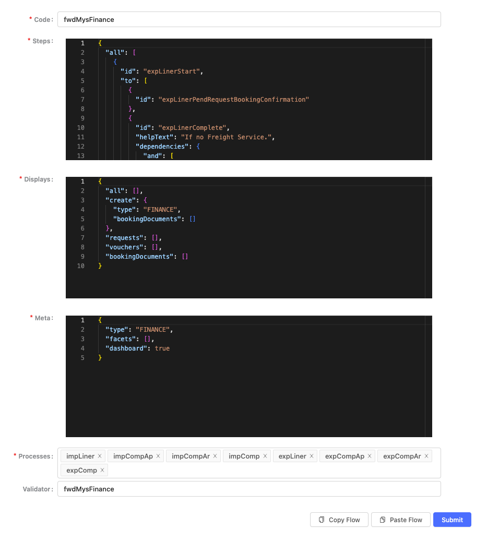Submit the flow form
The height and width of the screenshot is (542, 487).
pos(452,520)
